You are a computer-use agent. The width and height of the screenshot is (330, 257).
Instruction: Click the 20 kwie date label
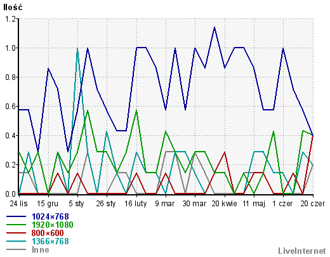click(224, 204)
